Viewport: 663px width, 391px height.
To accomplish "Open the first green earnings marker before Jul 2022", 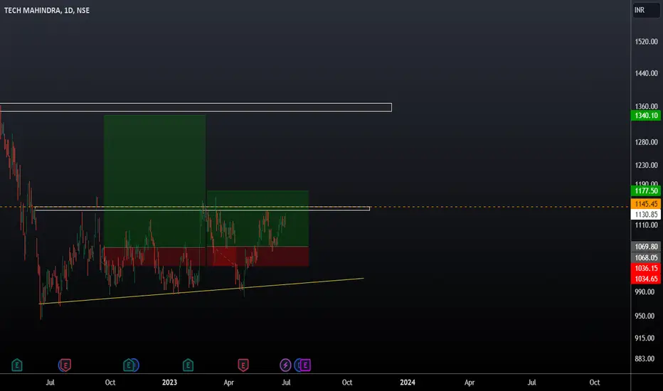I will pos(17,365).
